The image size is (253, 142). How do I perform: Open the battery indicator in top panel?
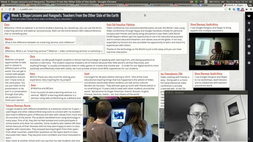[x=215, y=2]
